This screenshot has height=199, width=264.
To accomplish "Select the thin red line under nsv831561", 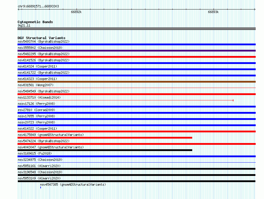I will 136,88.
